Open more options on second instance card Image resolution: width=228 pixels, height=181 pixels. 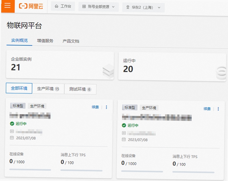(x=218, y=109)
